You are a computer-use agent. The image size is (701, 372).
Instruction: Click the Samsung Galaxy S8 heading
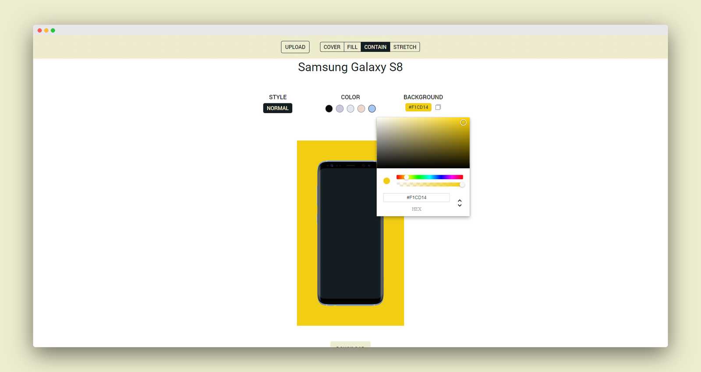tap(350, 67)
